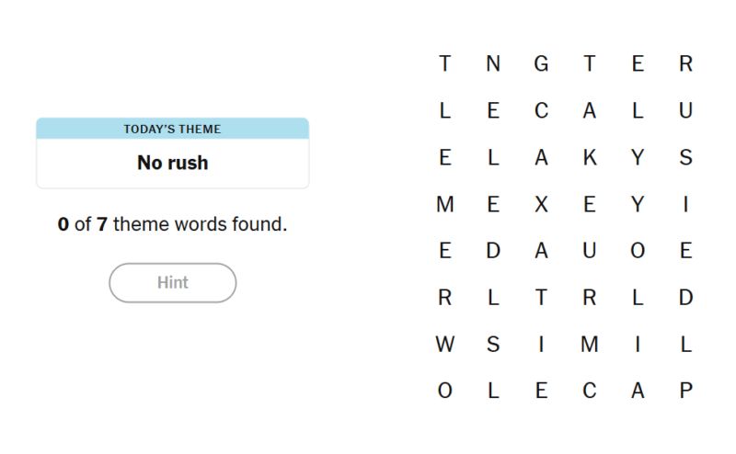
Task: Select the letter G in the grid
Action: coord(541,63)
